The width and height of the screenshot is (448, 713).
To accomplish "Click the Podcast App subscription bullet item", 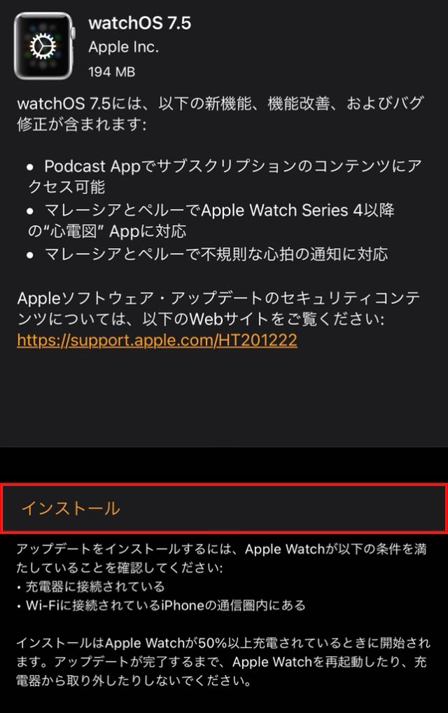I will point(224,176).
